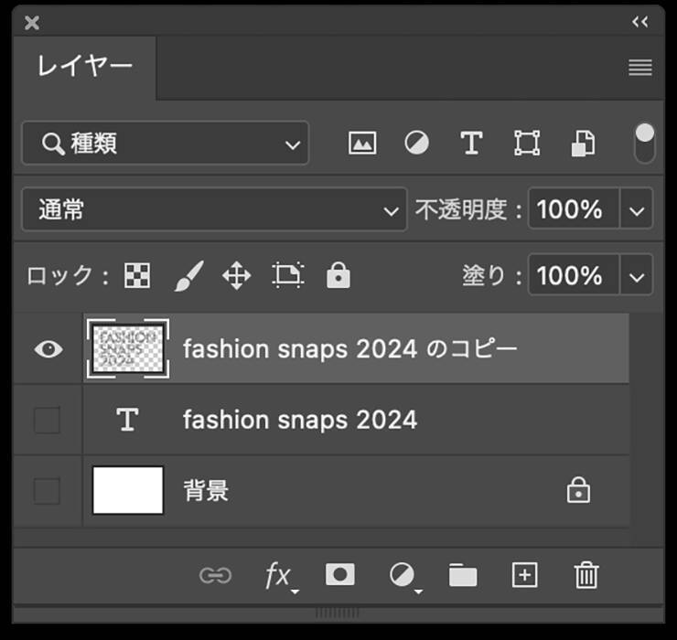Open the 塗り fill slider arrow
This screenshot has height=640, width=677.
click(x=637, y=275)
